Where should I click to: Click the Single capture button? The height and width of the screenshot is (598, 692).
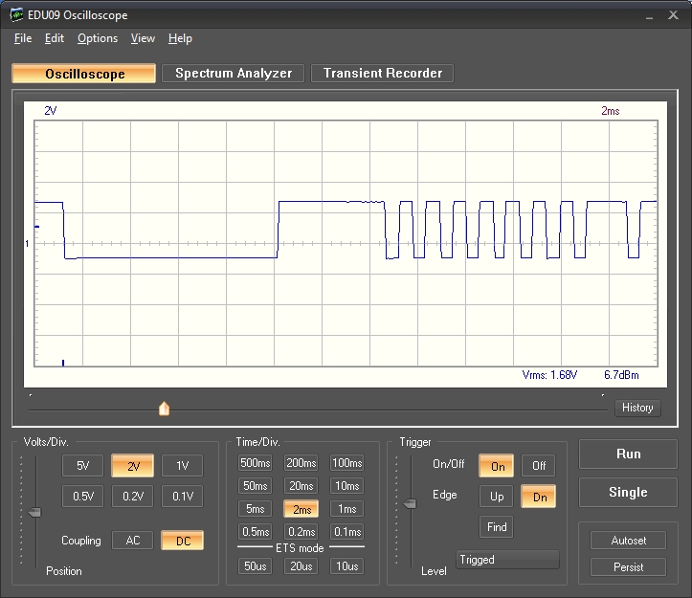click(628, 493)
